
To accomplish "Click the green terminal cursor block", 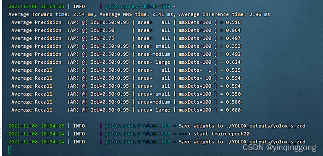I will tap(10, 150).
